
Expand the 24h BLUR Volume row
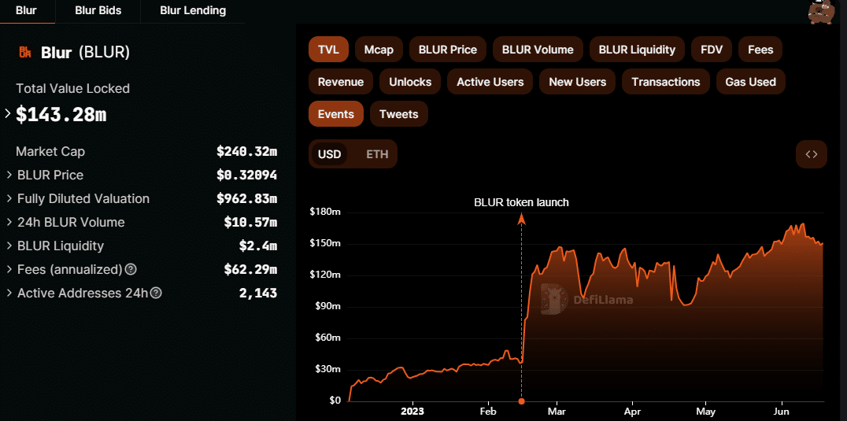(9, 223)
